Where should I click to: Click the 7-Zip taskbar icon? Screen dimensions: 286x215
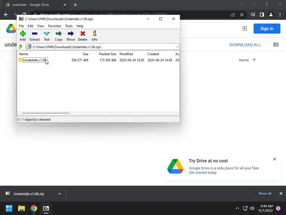46,208
